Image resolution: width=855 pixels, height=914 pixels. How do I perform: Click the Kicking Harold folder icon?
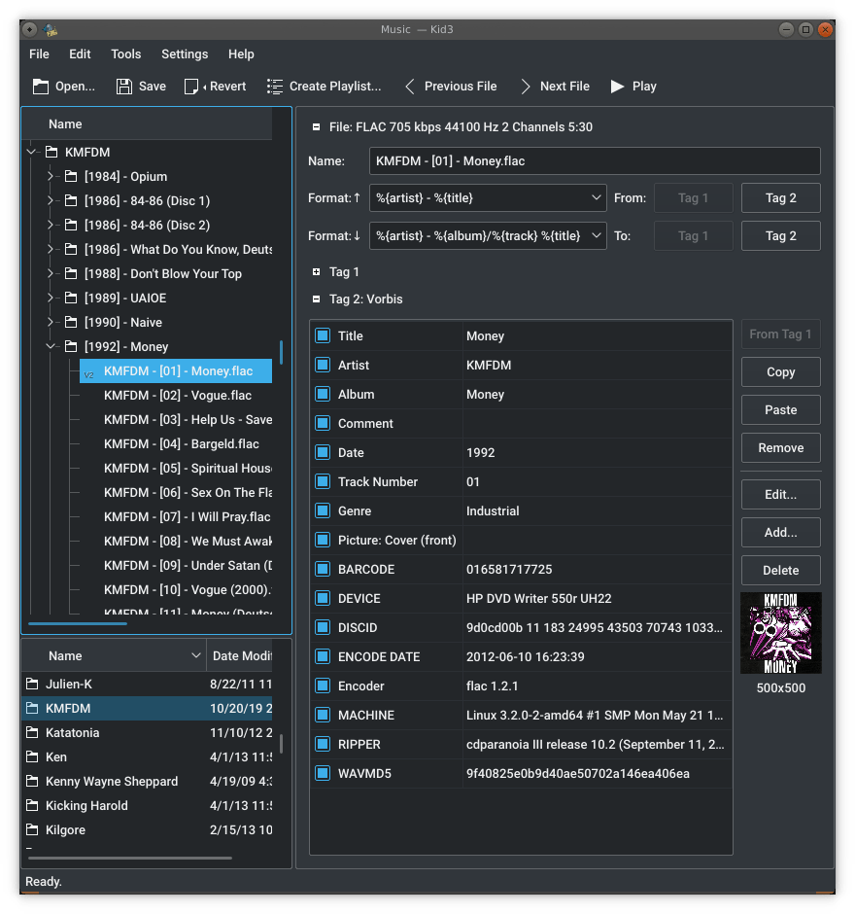pos(33,805)
